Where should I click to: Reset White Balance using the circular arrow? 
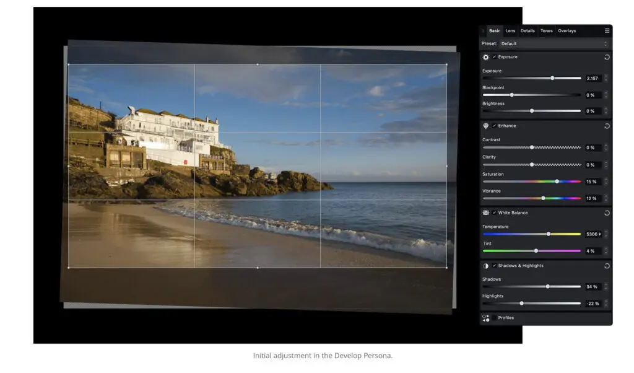(607, 213)
